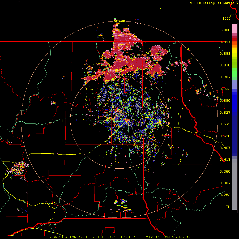Select the 0.733 scale value

(225, 89)
